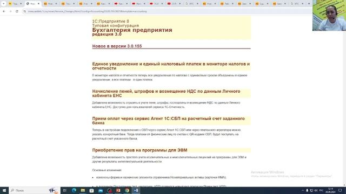Click heading 'Приобретение прав на программы для ЭВМ'
This screenshot has width=346, height=194.
pyautogui.click(x=139, y=150)
